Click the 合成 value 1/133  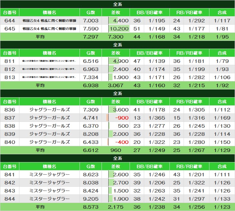click(x=222, y=199)
